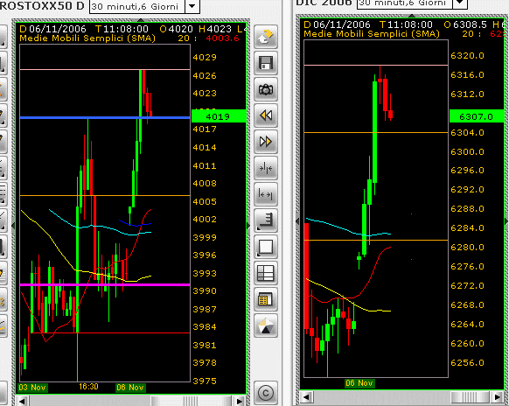The width and height of the screenshot is (509, 406).
Task: Click the '06 Nov' date marker on right chart
Action: 359,383
